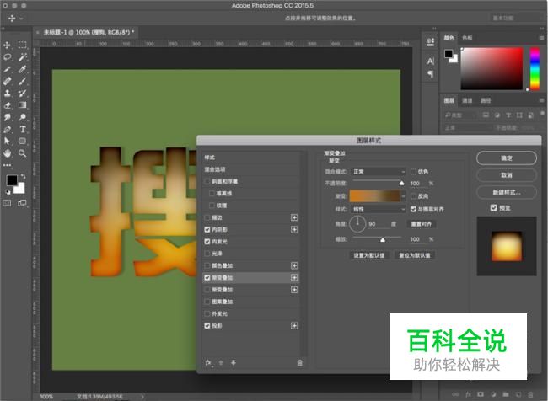This screenshot has height=401, width=548.
Task: Toggle the 预览 preview checkbox
Action: tap(493, 208)
